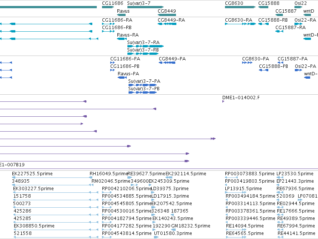The height and width of the screenshot is (239, 318).
Task: Click the CG11686-PA protein label
Action: tap(125, 59)
